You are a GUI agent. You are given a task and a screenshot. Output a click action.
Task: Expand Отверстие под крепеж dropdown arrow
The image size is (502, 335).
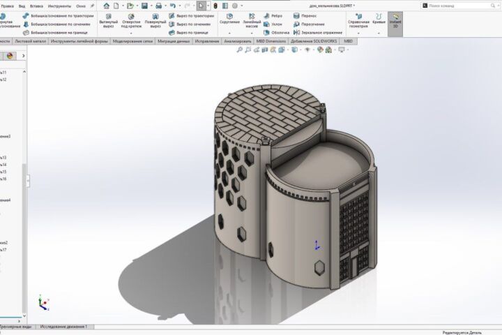point(131,33)
